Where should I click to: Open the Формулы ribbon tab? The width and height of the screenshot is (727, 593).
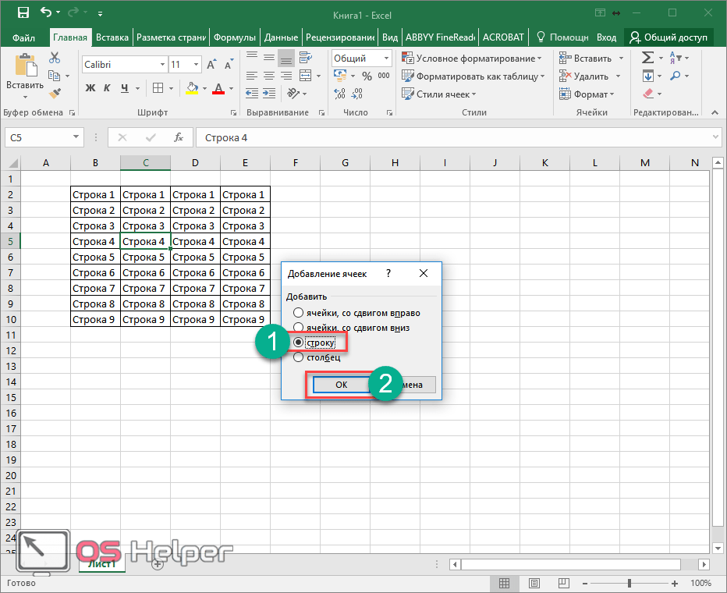[x=235, y=37]
